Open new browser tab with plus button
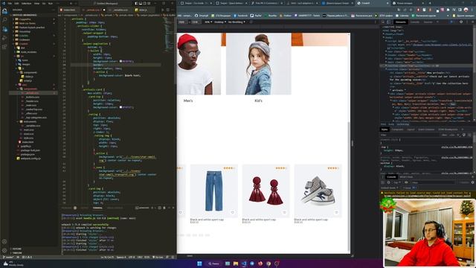This screenshot has width=476, height=268. (x=430, y=3)
